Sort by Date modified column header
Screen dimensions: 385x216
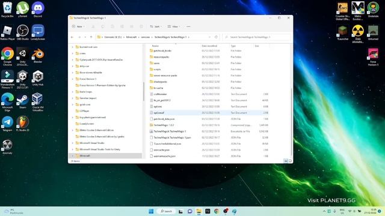pyautogui.click(x=209, y=46)
